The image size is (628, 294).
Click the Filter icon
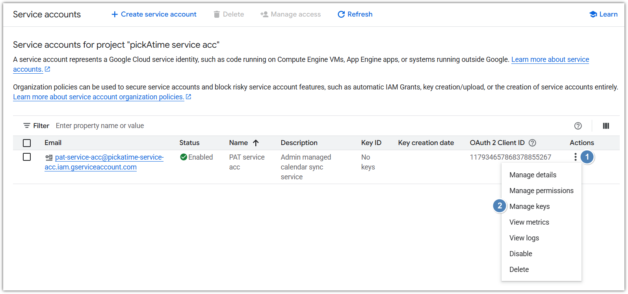[27, 126]
